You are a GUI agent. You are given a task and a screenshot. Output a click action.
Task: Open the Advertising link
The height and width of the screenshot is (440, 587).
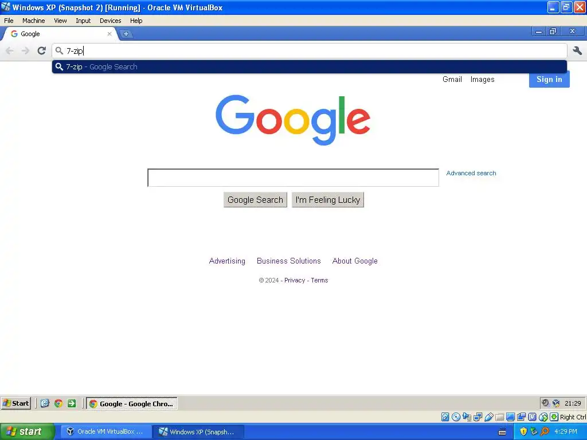[227, 261]
